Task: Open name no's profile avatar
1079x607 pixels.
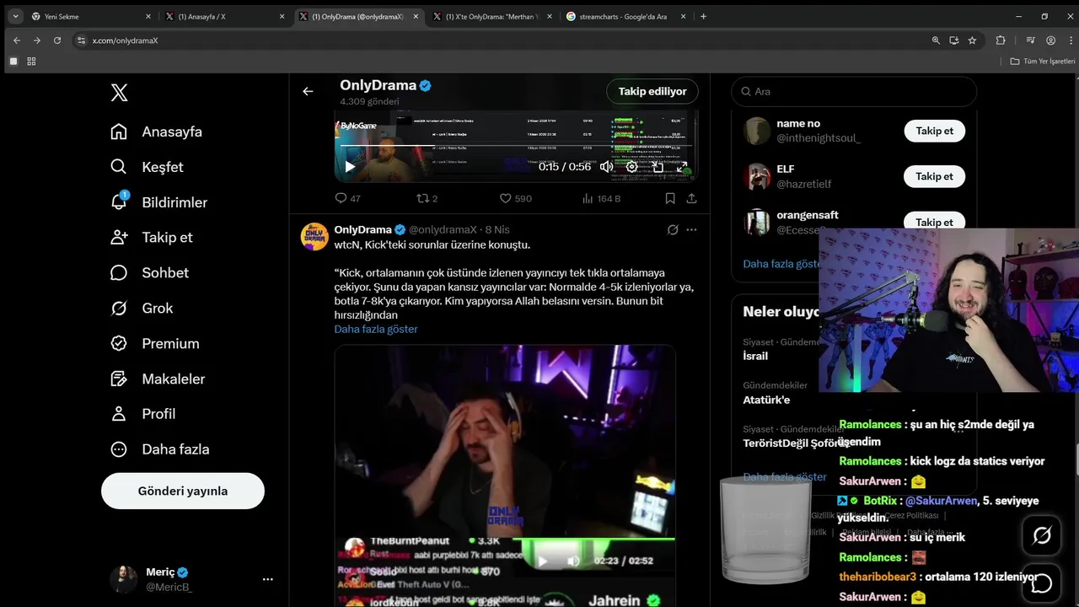Action: tap(757, 131)
